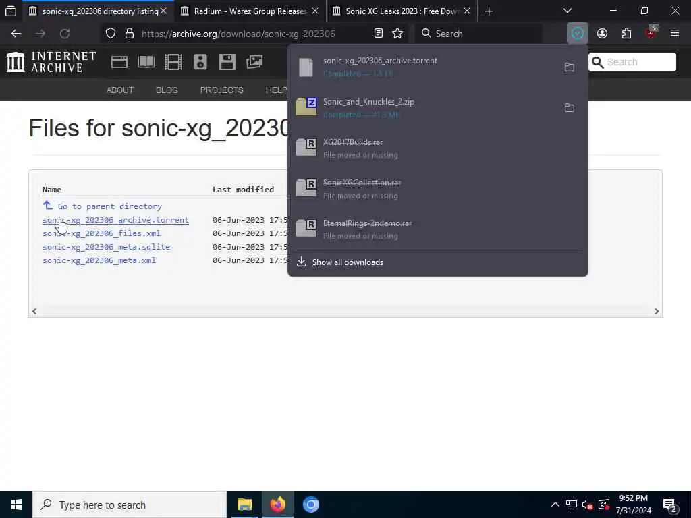The height and width of the screenshot is (518, 691).
Task: Open the Extensions puzzle icon
Action: click(626, 34)
